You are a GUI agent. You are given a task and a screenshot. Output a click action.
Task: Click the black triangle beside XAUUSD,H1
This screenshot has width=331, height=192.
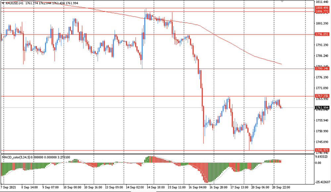pyautogui.click(x=3, y=3)
